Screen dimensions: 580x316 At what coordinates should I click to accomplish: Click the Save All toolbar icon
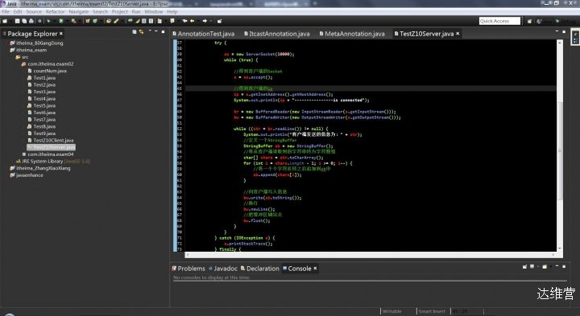(x=24, y=21)
